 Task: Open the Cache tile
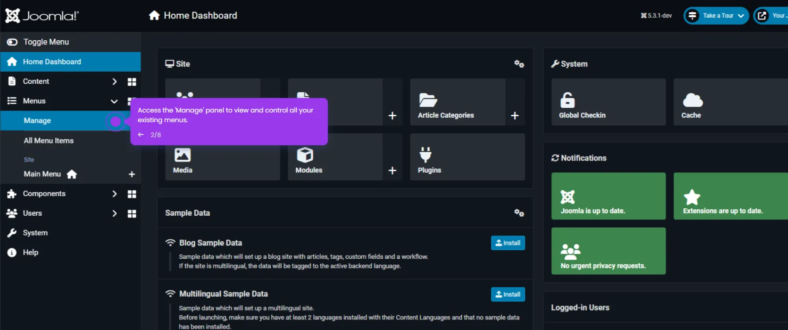[x=731, y=102]
